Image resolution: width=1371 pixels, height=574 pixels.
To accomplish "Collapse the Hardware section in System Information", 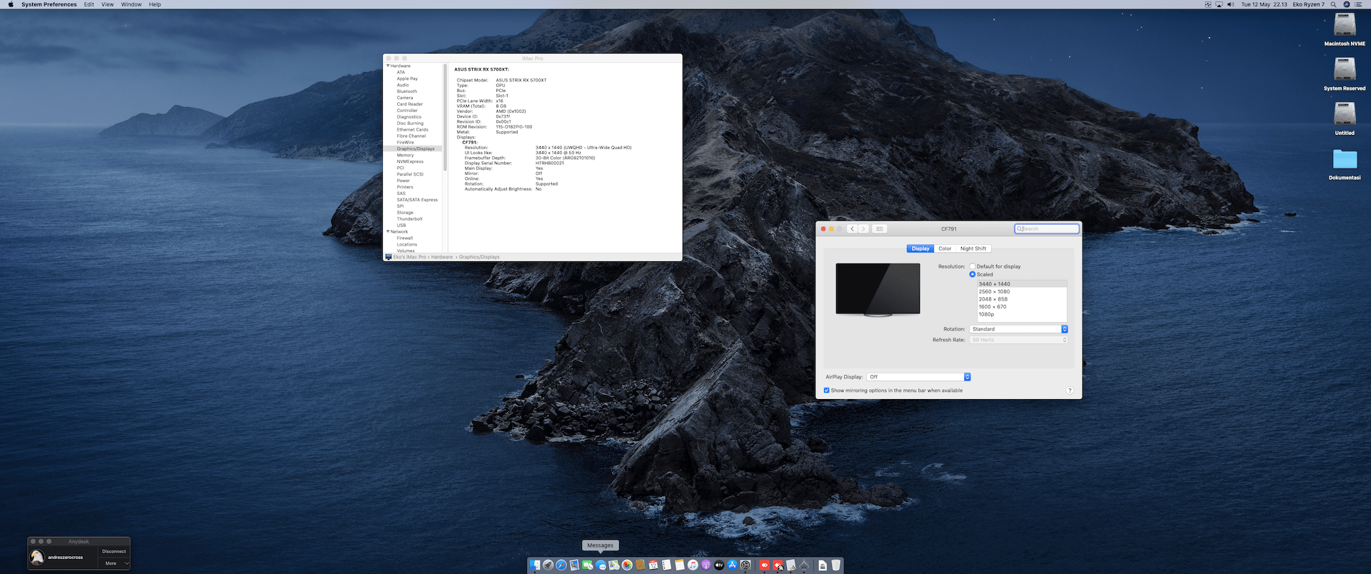I will pos(388,66).
